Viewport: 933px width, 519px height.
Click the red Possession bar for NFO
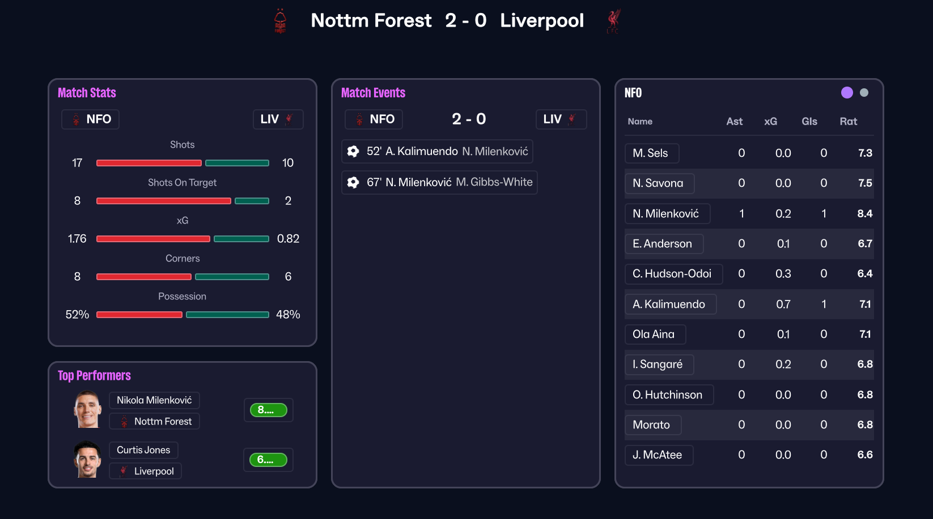139,315
